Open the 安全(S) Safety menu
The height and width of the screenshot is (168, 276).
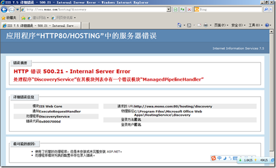coord(238,25)
